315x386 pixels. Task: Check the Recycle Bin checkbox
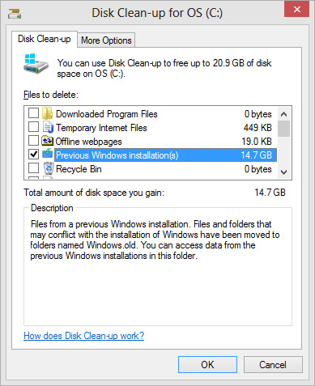tap(33, 168)
